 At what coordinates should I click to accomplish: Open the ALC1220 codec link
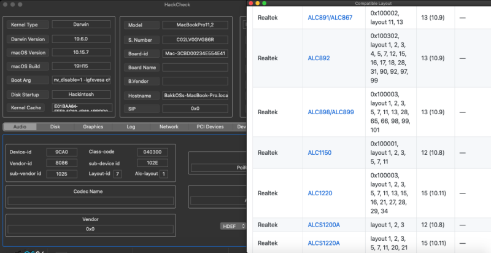(320, 193)
